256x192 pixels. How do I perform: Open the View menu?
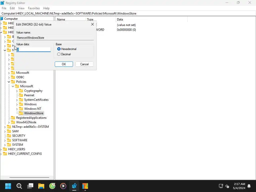coord(21,8)
